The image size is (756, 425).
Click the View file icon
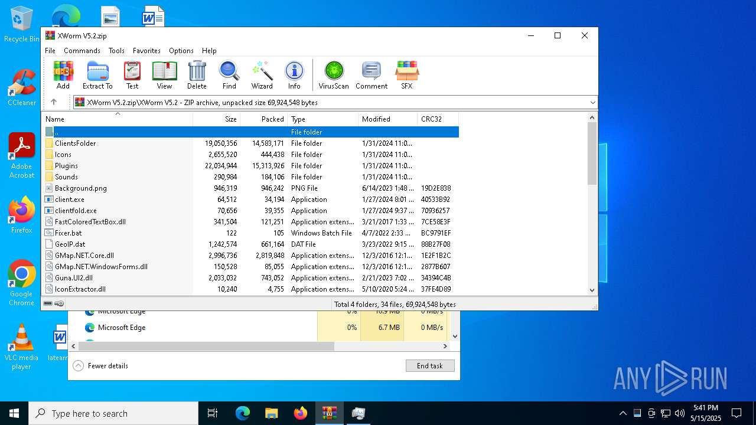(164, 75)
